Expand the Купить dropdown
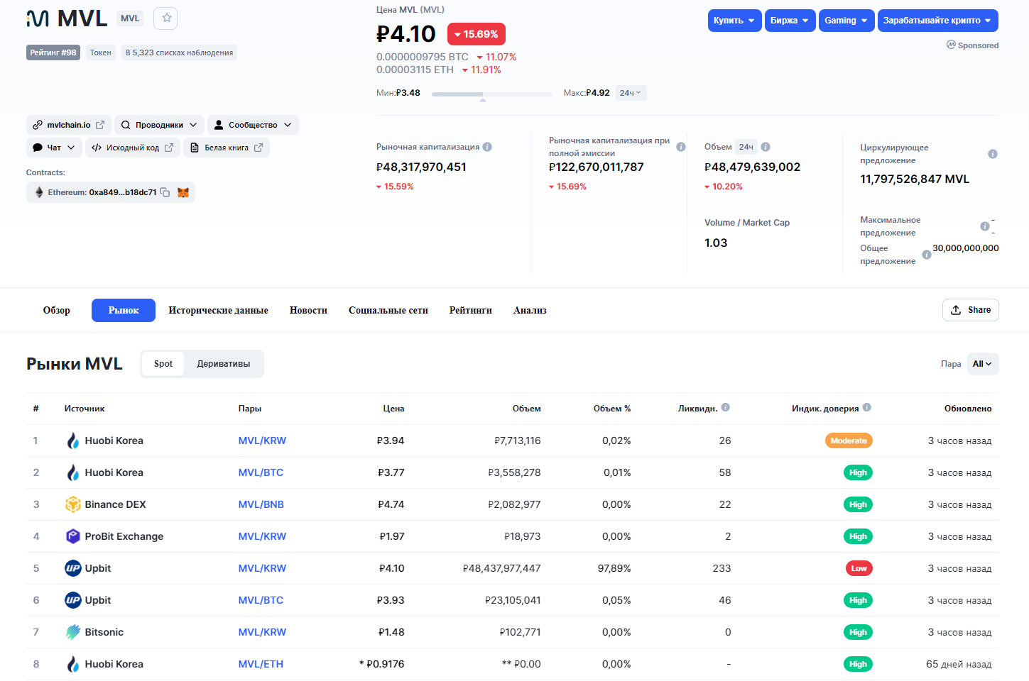Image resolution: width=1029 pixels, height=681 pixels. [x=734, y=21]
